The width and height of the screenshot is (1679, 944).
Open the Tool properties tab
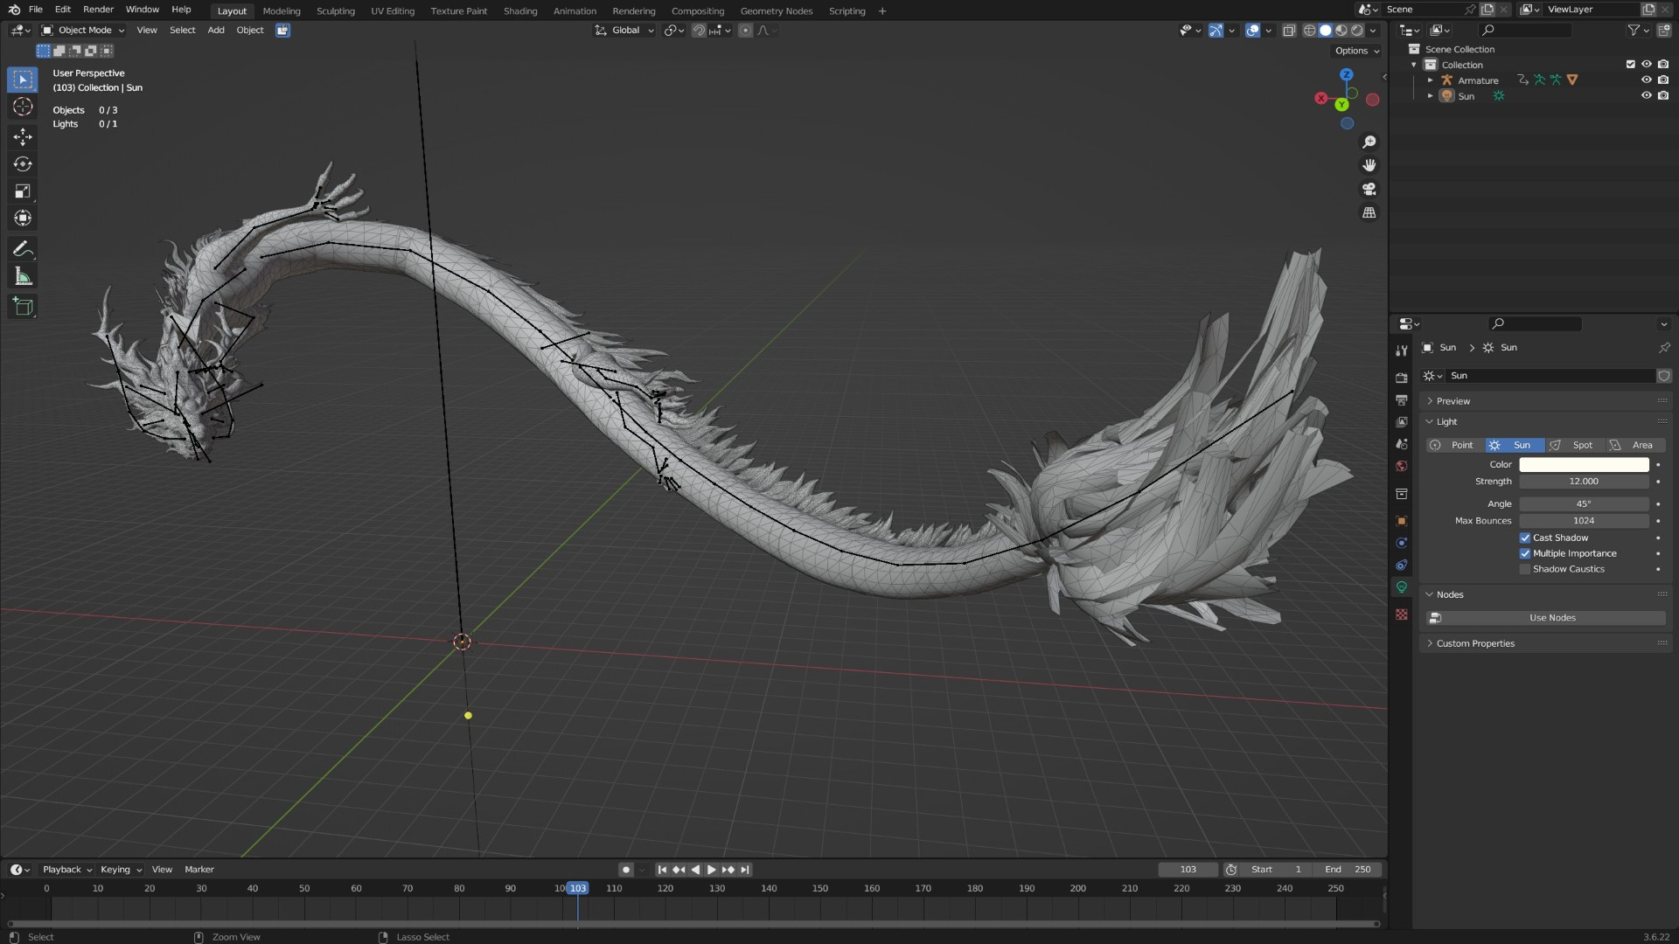click(1402, 351)
